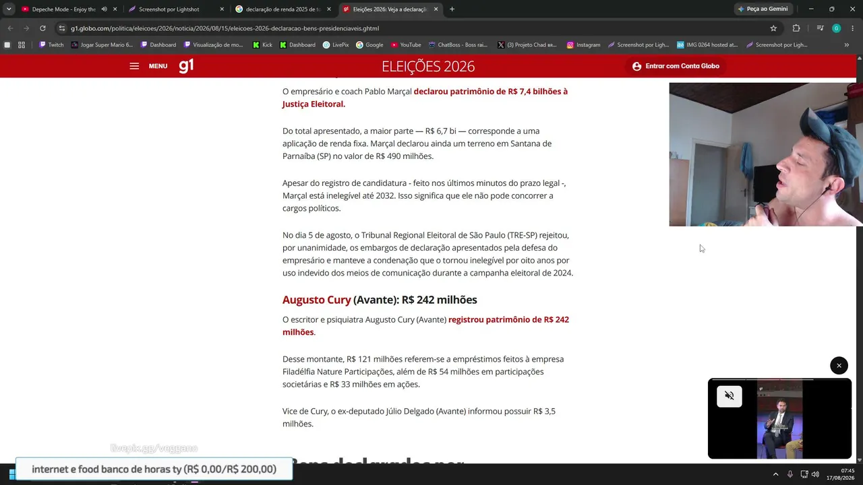
Task: Click the floating video thumbnail
Action: [x=779, y=418]
